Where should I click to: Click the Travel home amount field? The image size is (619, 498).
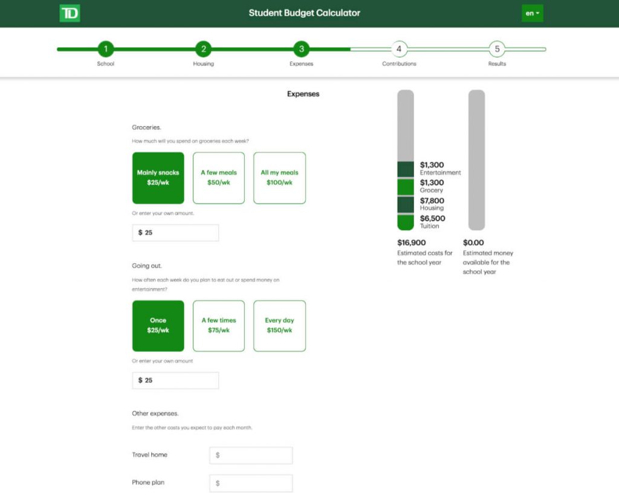point(251,455)
